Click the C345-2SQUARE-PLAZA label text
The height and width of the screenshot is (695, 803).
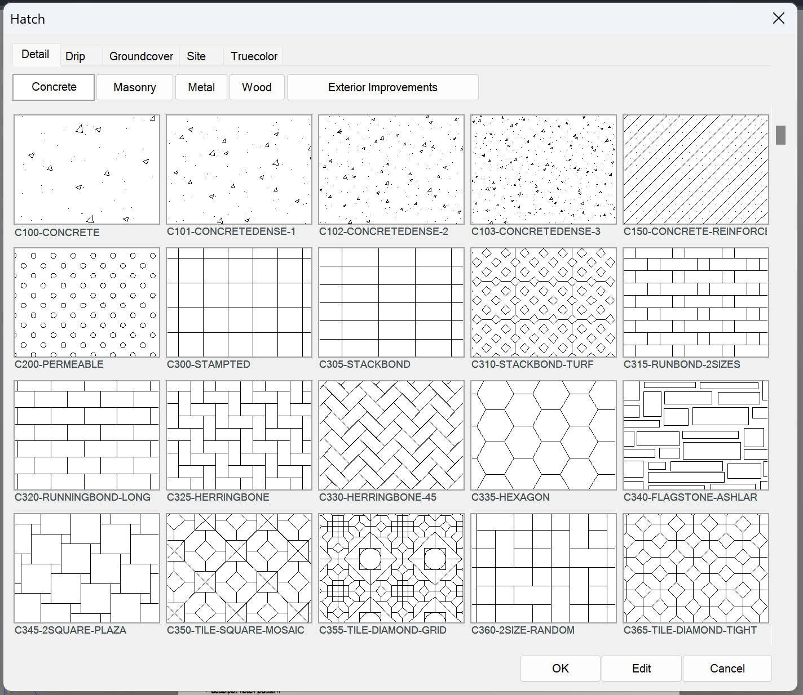coord(70,630)
